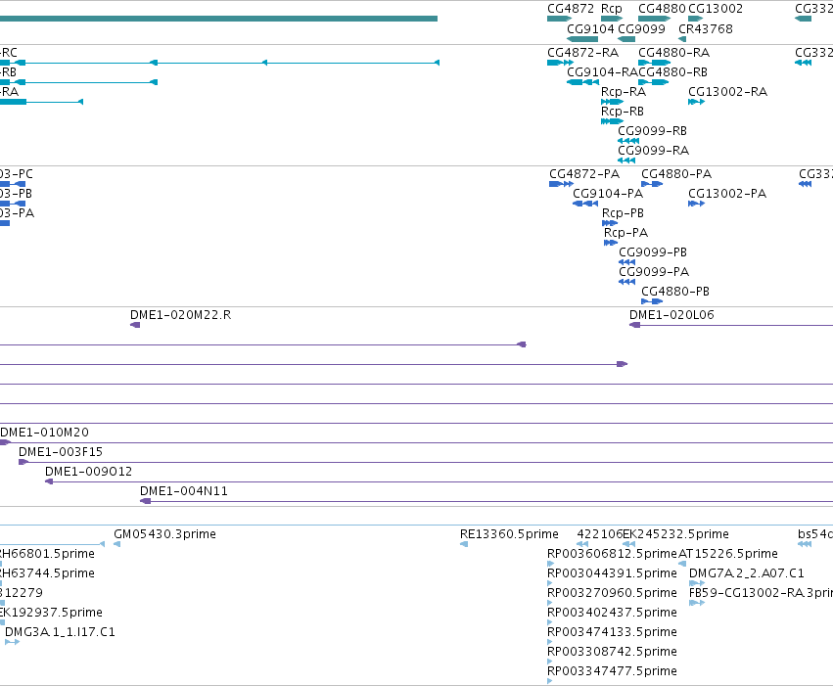Viewport: 833px width, 686px height.
Task: Click the CG4872 gene arrow glyph
Action: [x=559, y=19]
